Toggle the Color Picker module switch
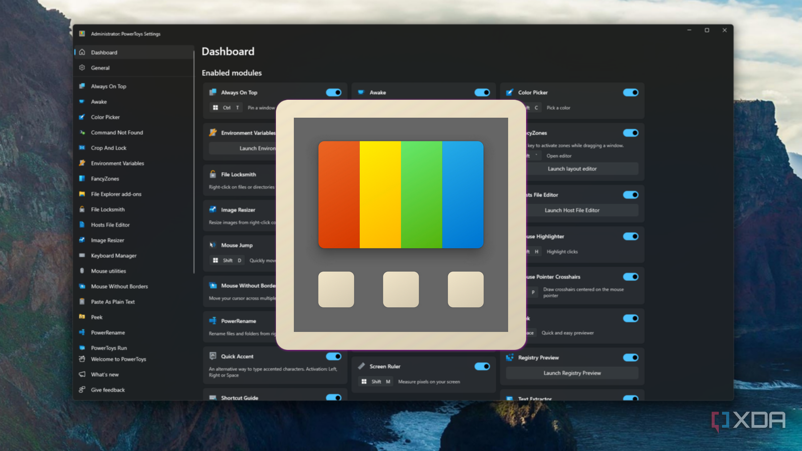The height and width of the screenshot is (451, 802). coord(631,92)
